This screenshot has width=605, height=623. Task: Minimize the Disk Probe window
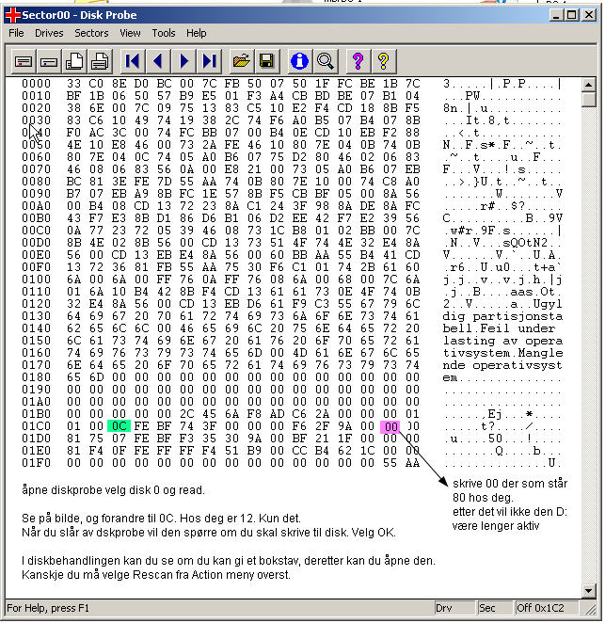tap(556, 15)
